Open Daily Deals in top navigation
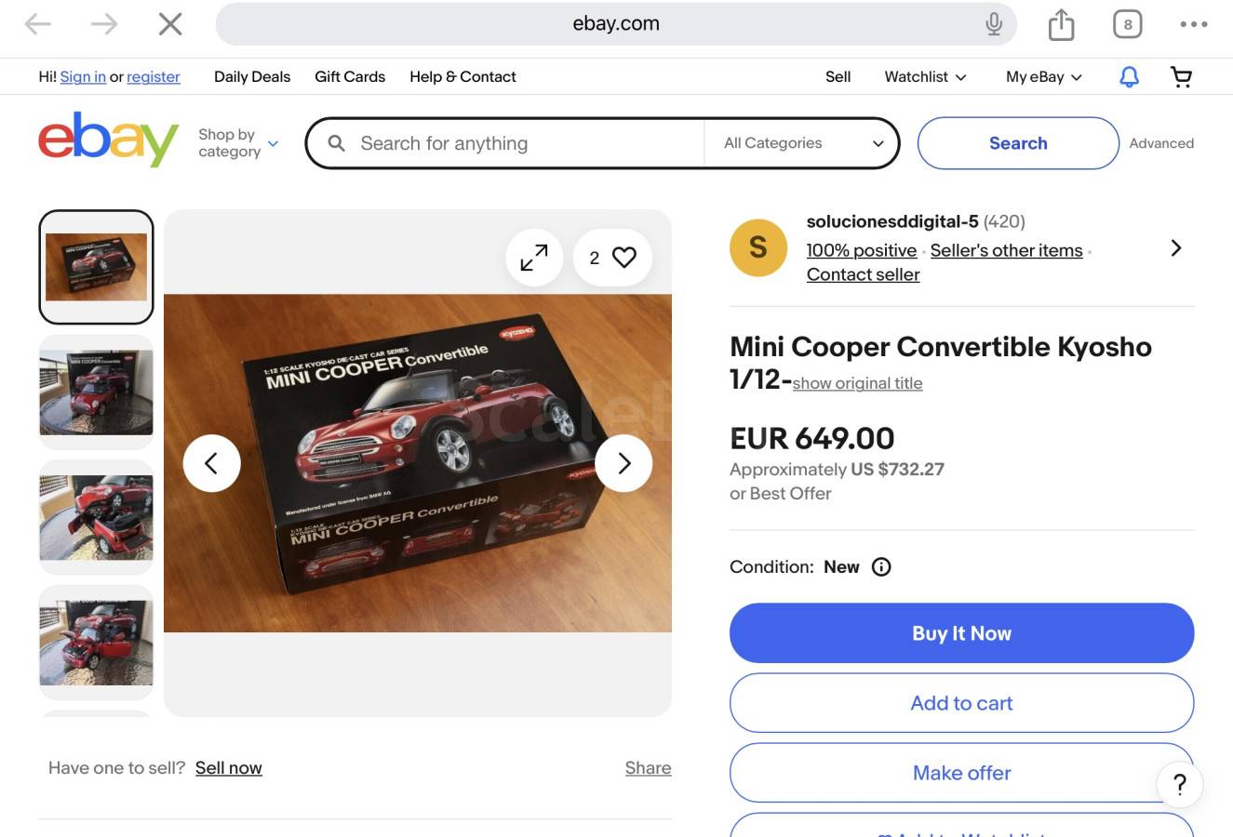 click(x=252, y=77)
